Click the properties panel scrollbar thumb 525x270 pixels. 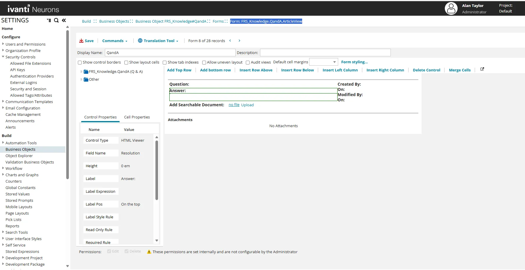click(x=157, y=170)
